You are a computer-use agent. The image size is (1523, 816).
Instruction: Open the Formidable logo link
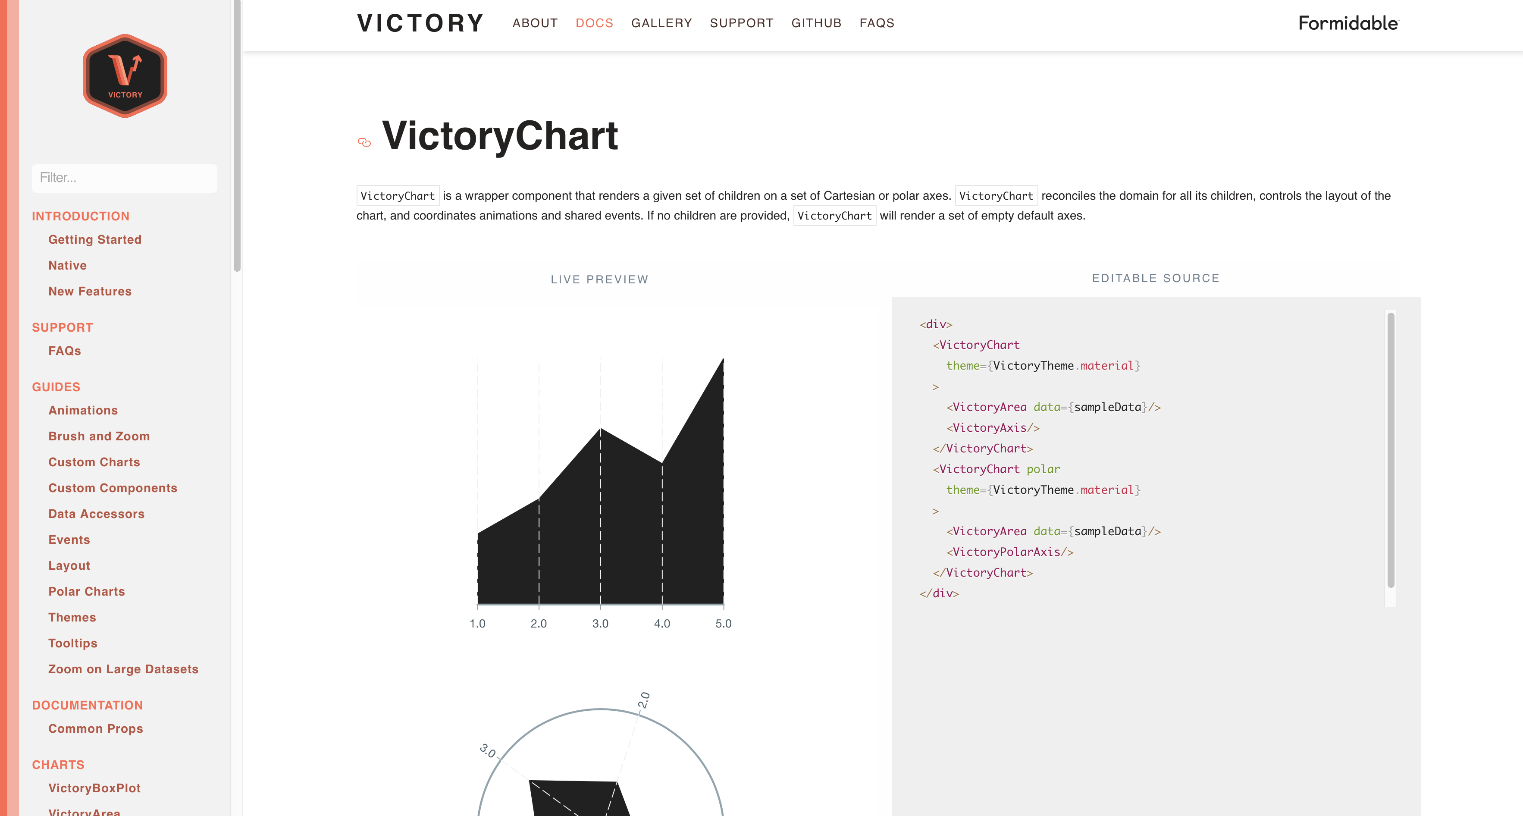pyautogui.click(x=1349, y=23)
